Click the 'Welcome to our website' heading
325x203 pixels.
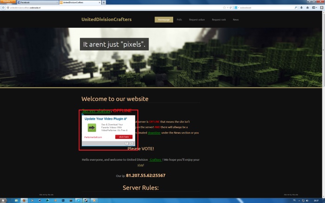point(115,99)
